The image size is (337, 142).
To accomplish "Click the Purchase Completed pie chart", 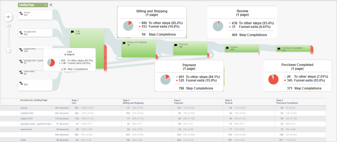I will (x=273, y=79).
